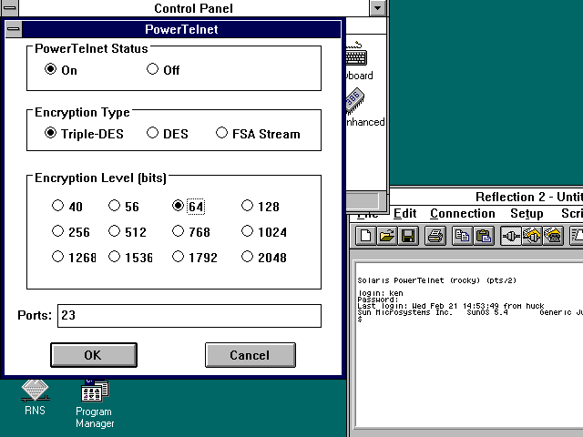This screenshot has width=583, height=437.
Task: Select 256-bit encryption level
Action: pos(71,232)
